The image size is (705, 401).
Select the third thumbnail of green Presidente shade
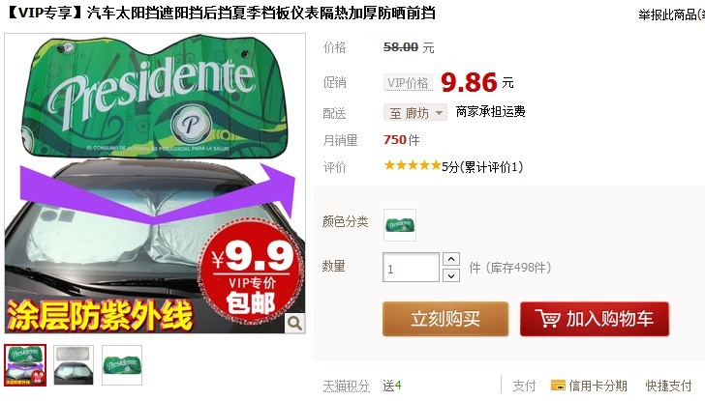tap(122, 365)
